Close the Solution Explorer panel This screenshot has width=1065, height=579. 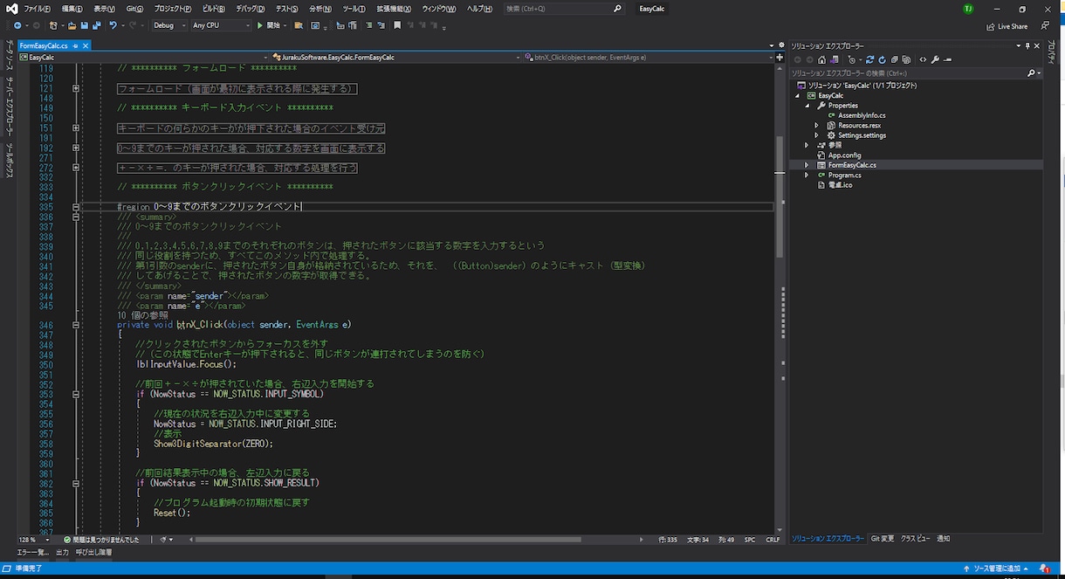point(1036,45)
